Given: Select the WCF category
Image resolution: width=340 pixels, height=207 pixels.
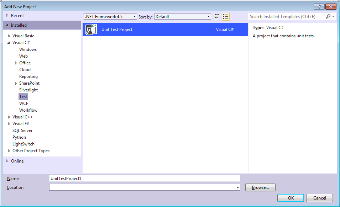Looking at the screenshot, I should click(23, 103).
